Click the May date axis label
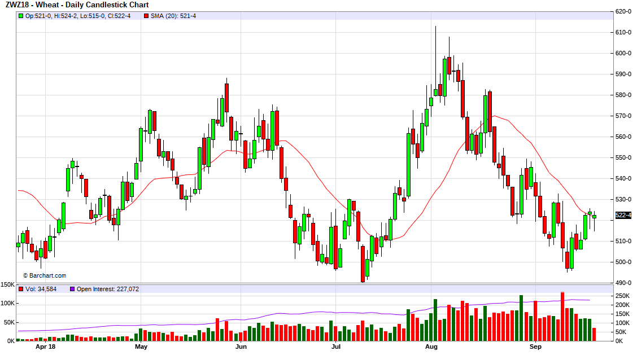 (x=141, y=347)
